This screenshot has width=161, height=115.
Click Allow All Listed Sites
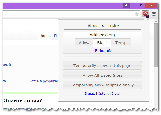point(102,75)
